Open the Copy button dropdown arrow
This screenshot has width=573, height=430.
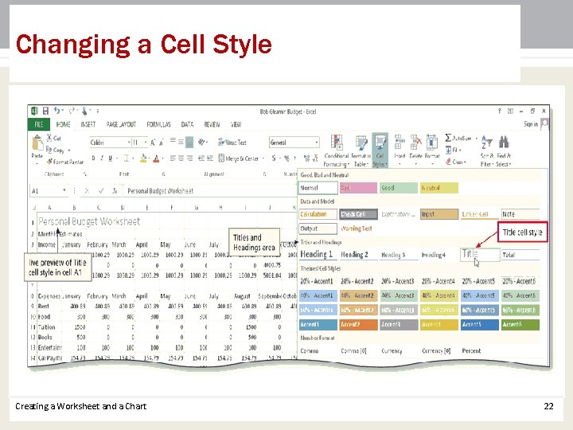[x=69, y=150]
